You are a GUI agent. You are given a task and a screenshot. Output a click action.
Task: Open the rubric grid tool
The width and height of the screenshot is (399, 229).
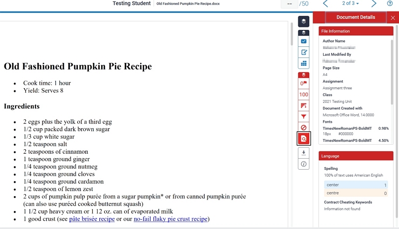click(304, 63)
